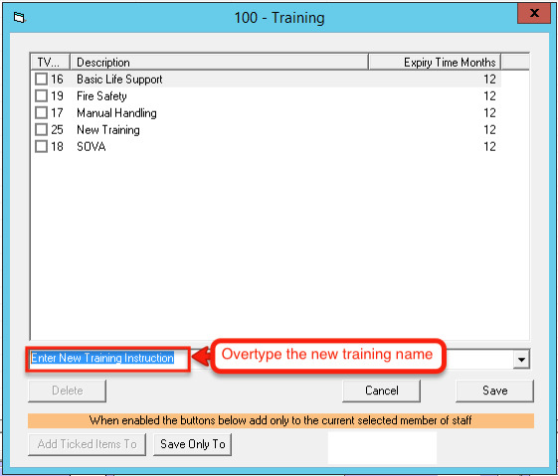Sort by the TV... column header
This screenshot has height=476, width=558.
pyautogui.click(x=50, y=62)
